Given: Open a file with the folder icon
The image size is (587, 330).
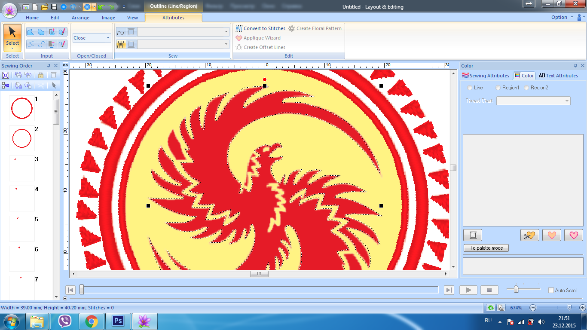Looking at the screenshot, I should 44,7.
